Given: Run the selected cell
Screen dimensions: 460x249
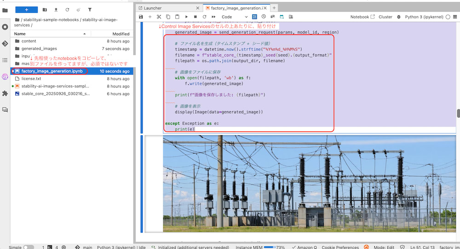Looking at the screenshot, I should pos(186,17).
